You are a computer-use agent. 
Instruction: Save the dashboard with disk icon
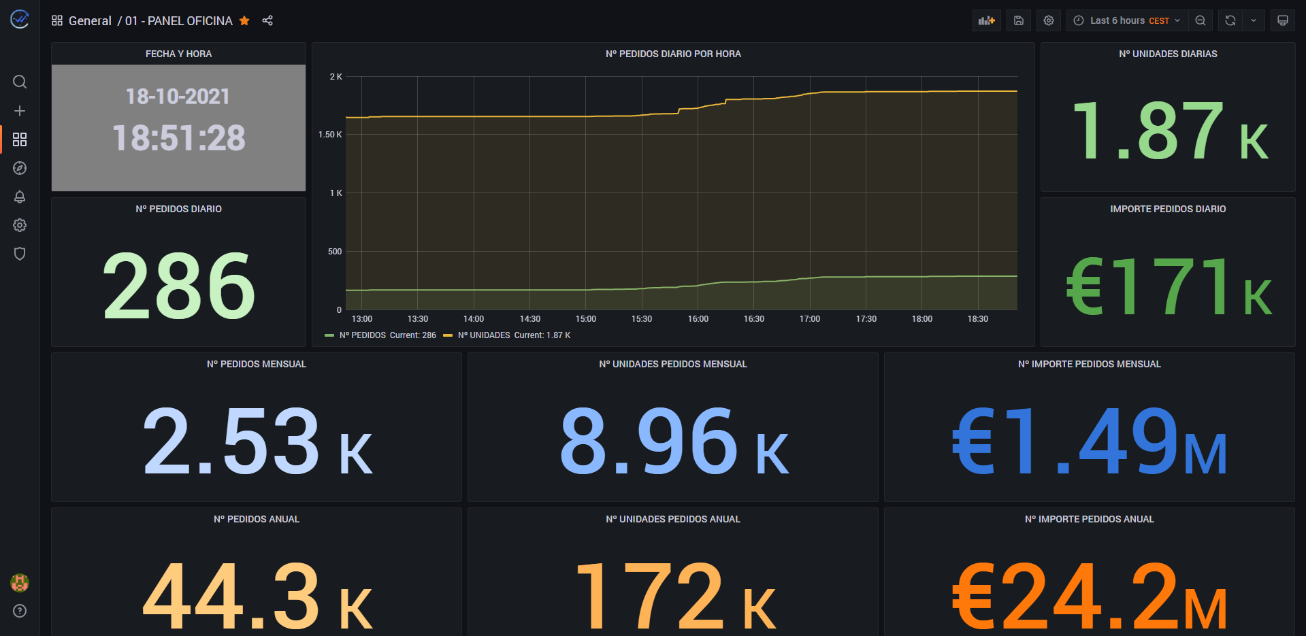1019,20
